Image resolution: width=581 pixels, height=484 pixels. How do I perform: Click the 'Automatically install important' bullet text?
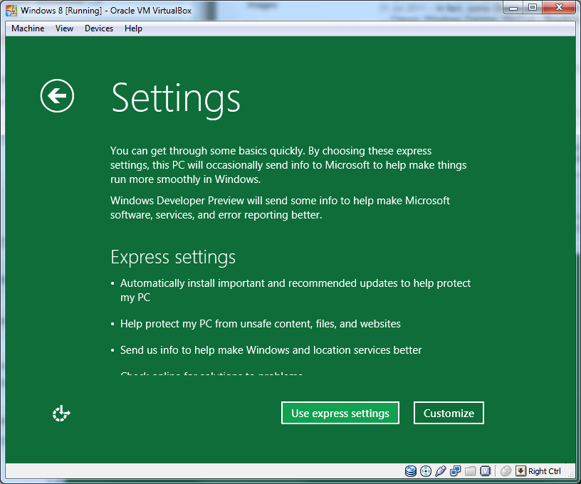pos(295,290)
